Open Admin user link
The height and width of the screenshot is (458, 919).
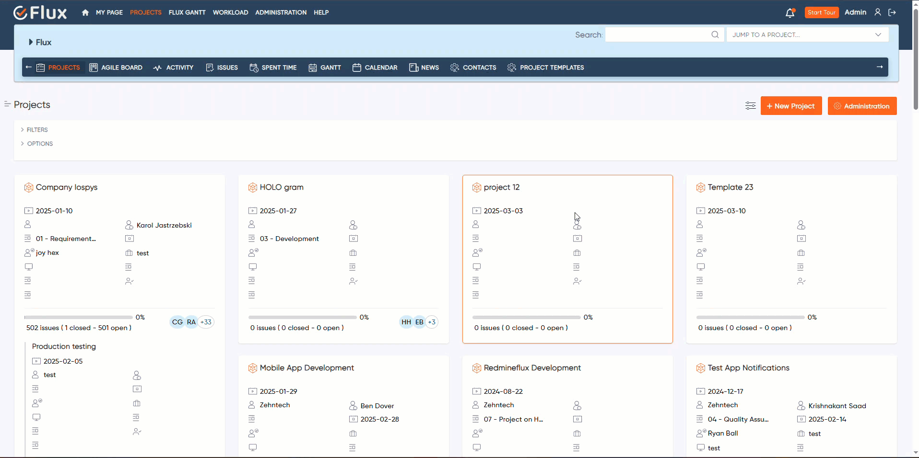(x=855, y=12)
